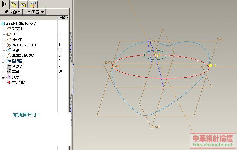The width and height of the screenshot is (237, 150).
Task: Select the PRT_CSYS_DEF label in tree
Action: coord(24,45)
